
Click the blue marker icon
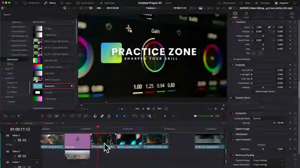124,116
